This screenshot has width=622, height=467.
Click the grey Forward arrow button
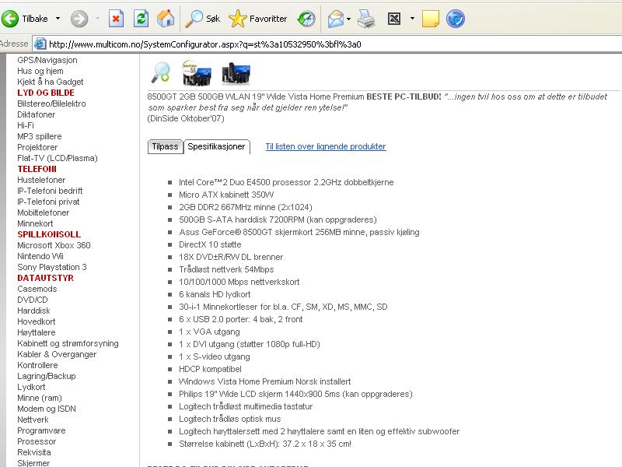coord(79,19)
